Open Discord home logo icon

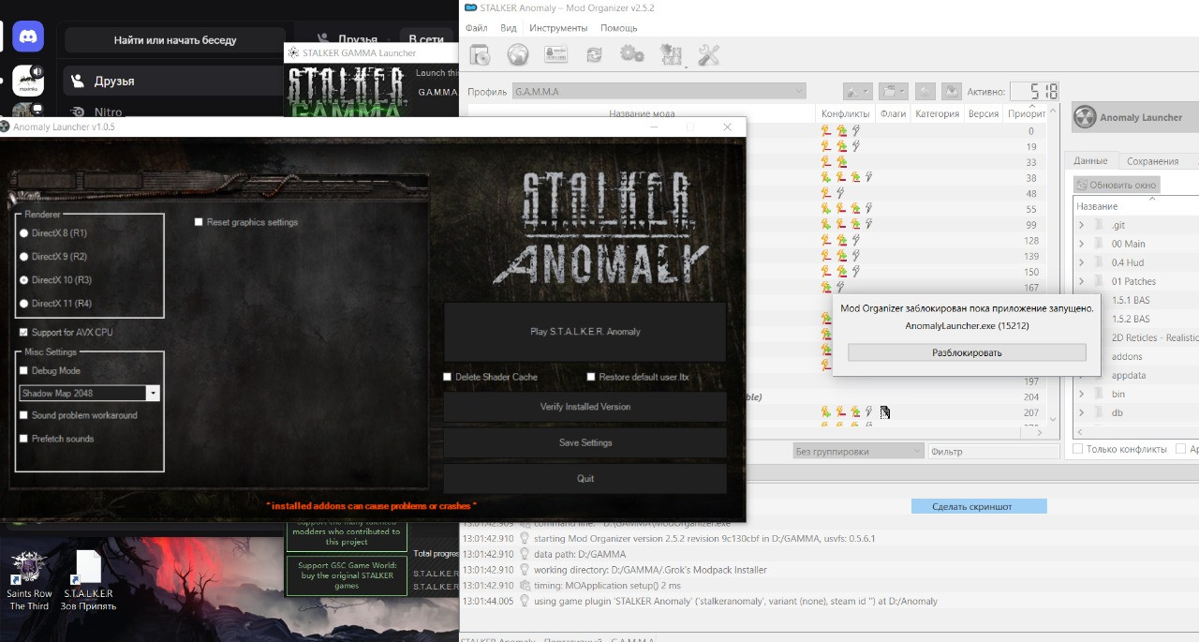tap(28, 37)
